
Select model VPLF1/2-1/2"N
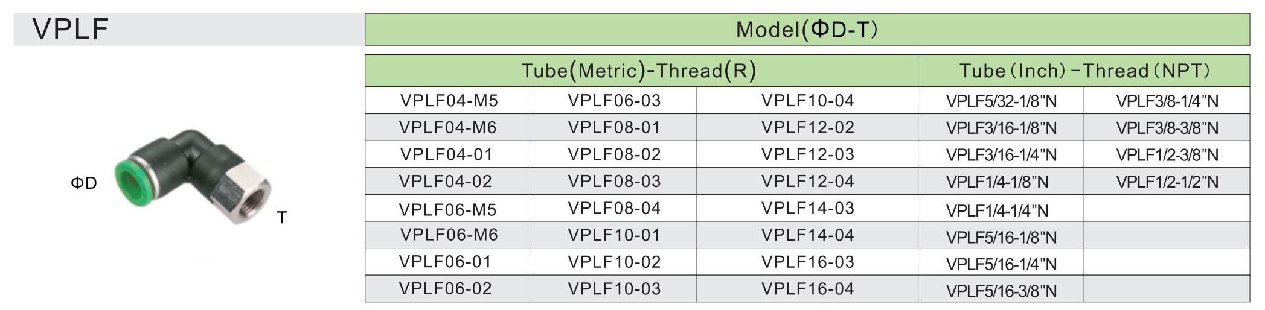tap(1167, 182)
